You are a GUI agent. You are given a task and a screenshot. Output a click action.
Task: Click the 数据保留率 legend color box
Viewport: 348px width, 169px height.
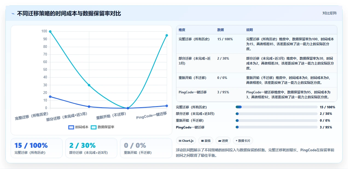[94, 127]
